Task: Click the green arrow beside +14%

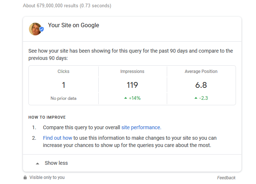Action: (x=125, y=98)
